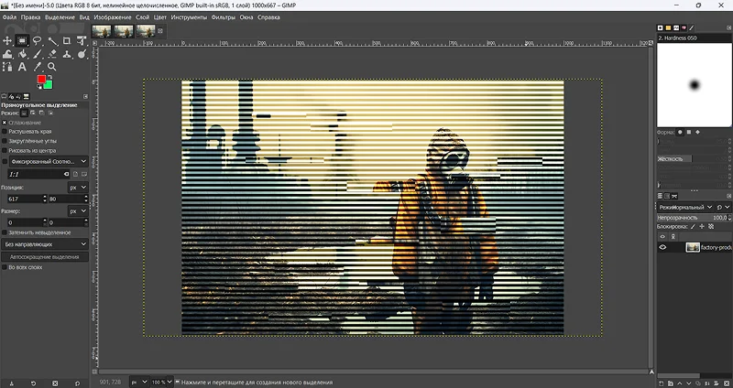Adjust the Непрозрачность layer opacity slider
733x388 pixels.
tap(693, 218)
